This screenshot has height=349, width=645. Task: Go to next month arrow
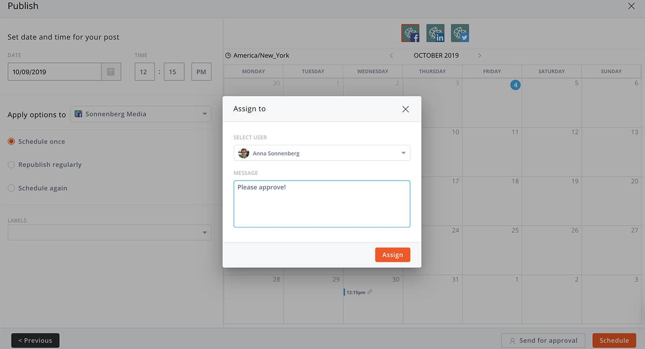pyautogui.click(x=480, y=55)
